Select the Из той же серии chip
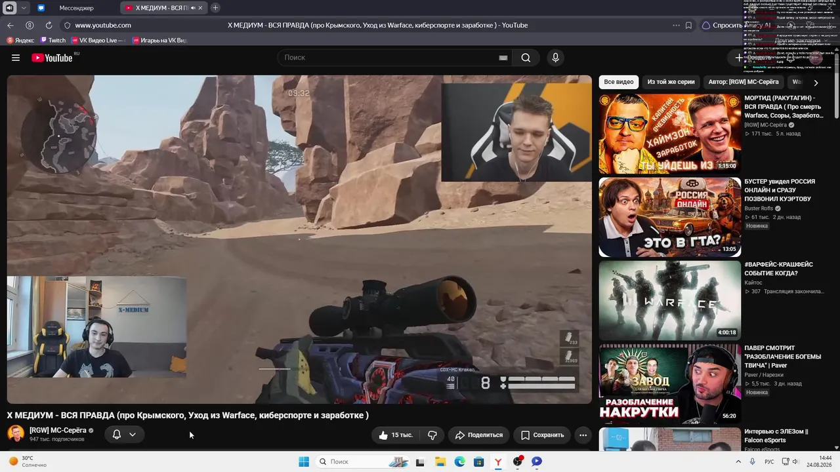 [671, 82]
